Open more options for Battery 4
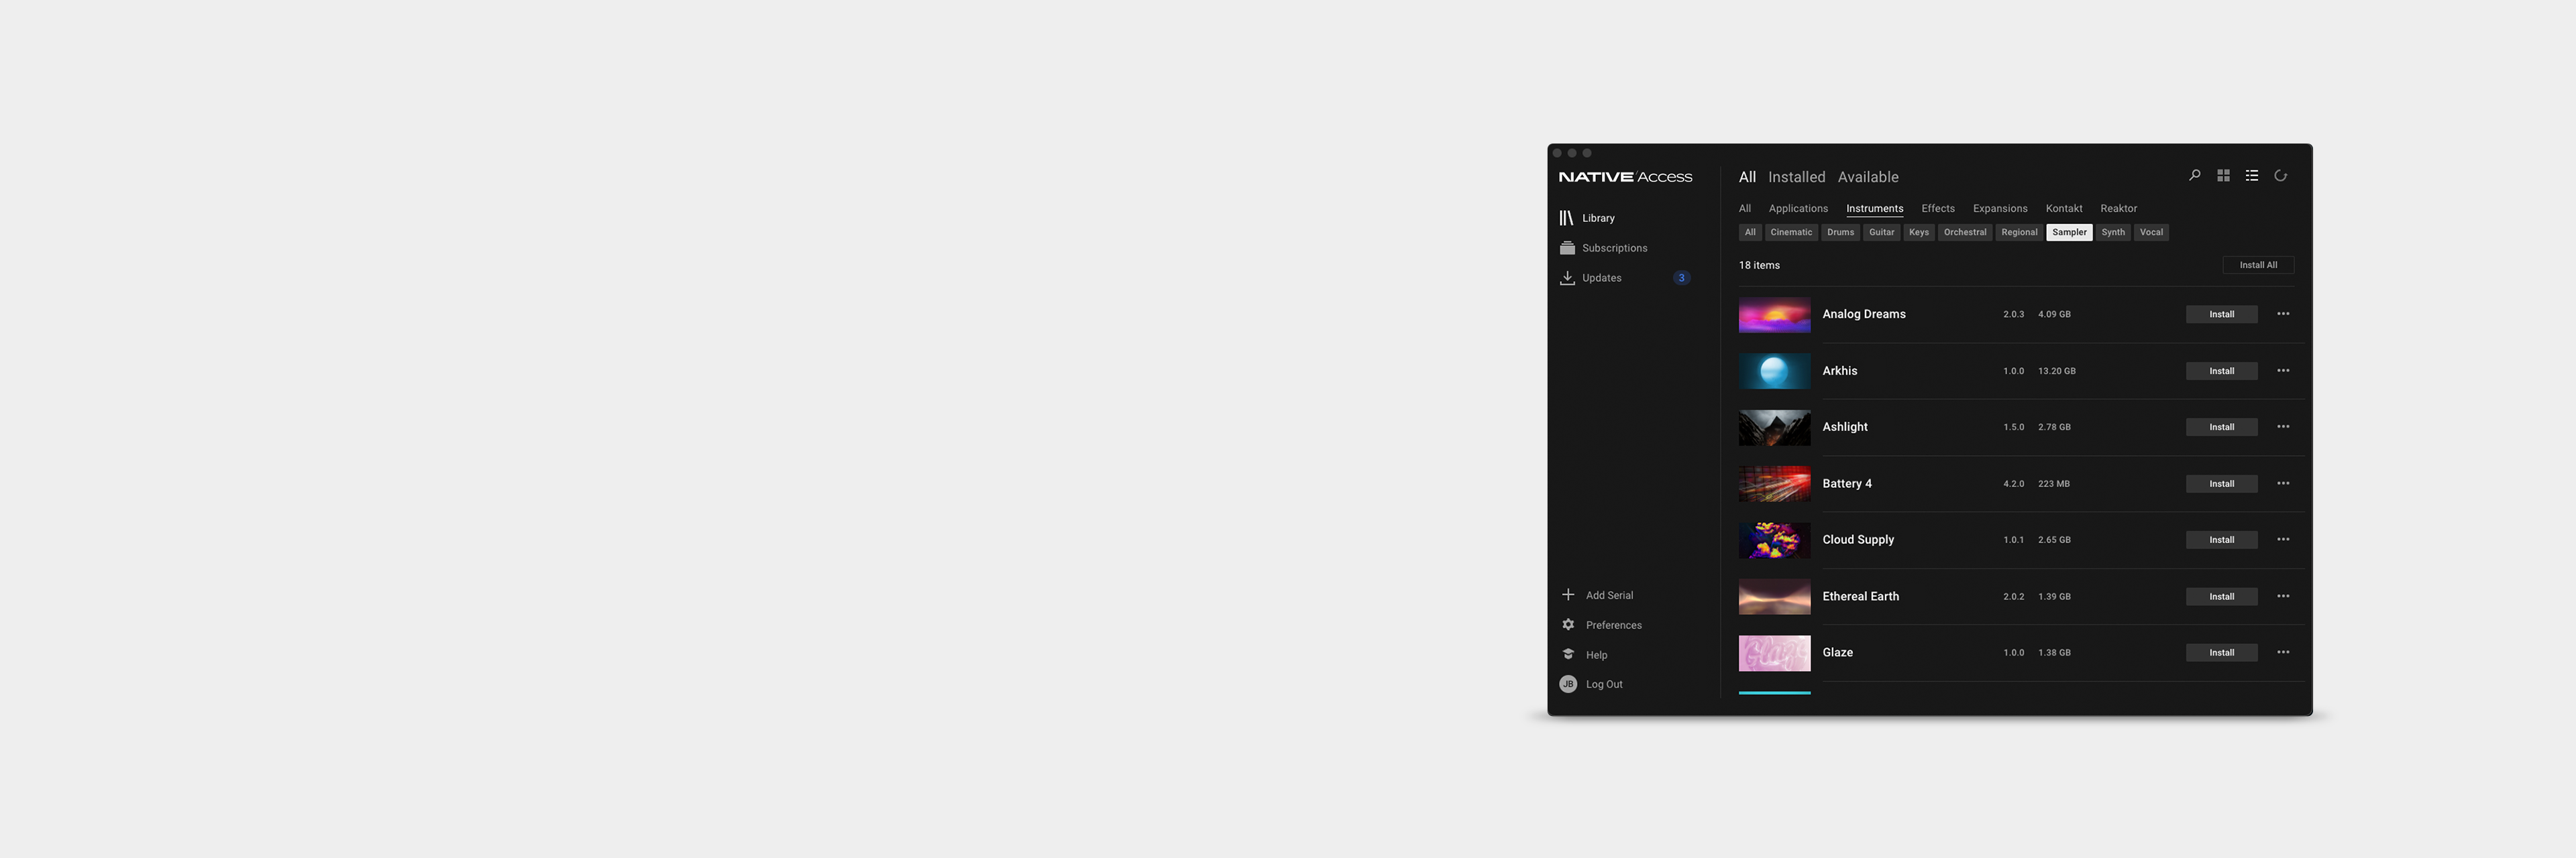Screen dimensions: 2576x858 tap(2283, 483)
